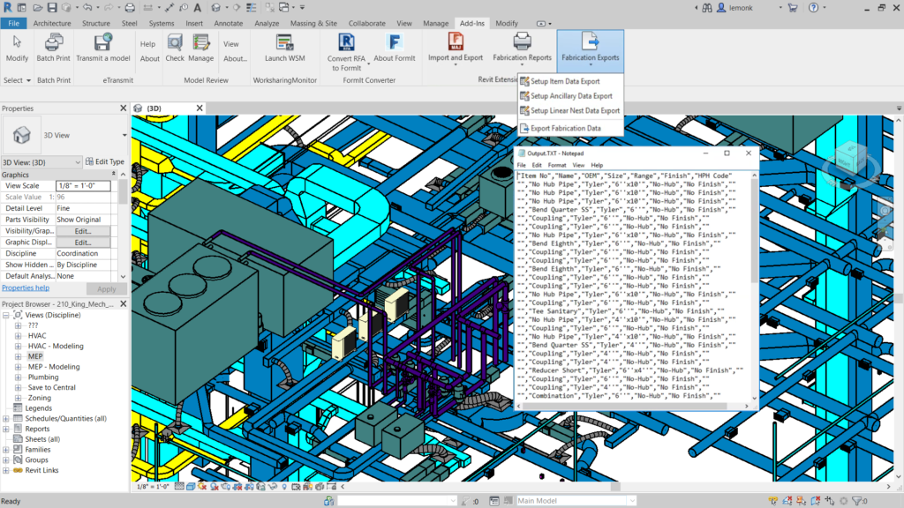Click the Transmit a model icon
This screenshot has width=904, height=508.
pos(102,42)
